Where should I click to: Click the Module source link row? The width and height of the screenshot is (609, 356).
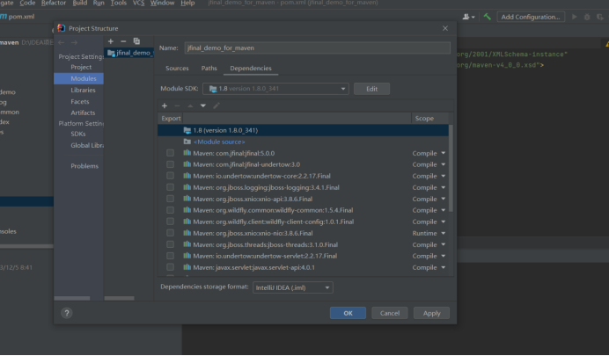click(303, 142)
